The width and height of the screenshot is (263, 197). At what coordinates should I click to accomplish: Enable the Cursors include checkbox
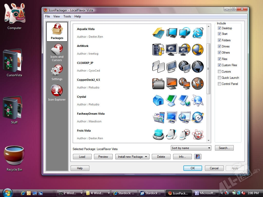tap(219, 72)
